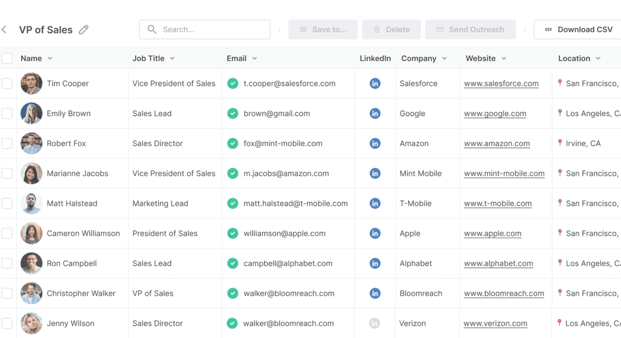Visit the www.bloomreach.com link
This screenshot has width=621, height=338.
504,293
